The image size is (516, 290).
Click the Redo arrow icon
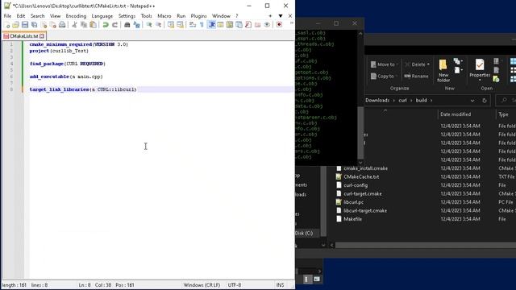tap(114, 25)
